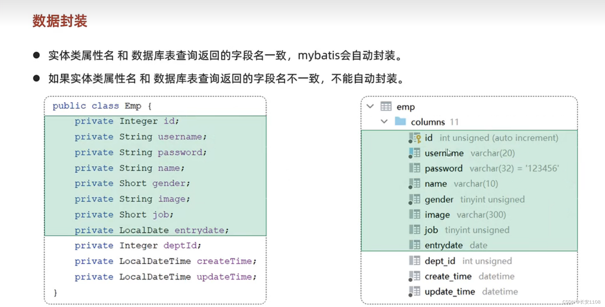This screenshot has height=307, width=605.
Task: Collapse the emp table tree node
Action: coord(370,106)
